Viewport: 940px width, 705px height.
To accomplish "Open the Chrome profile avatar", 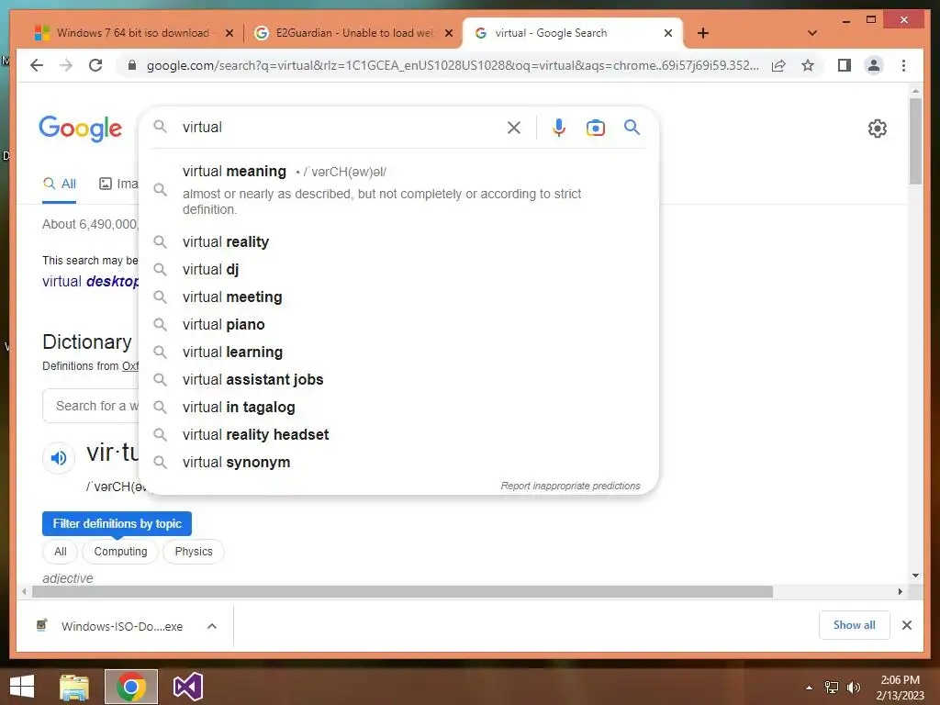I will click(874, 65).
